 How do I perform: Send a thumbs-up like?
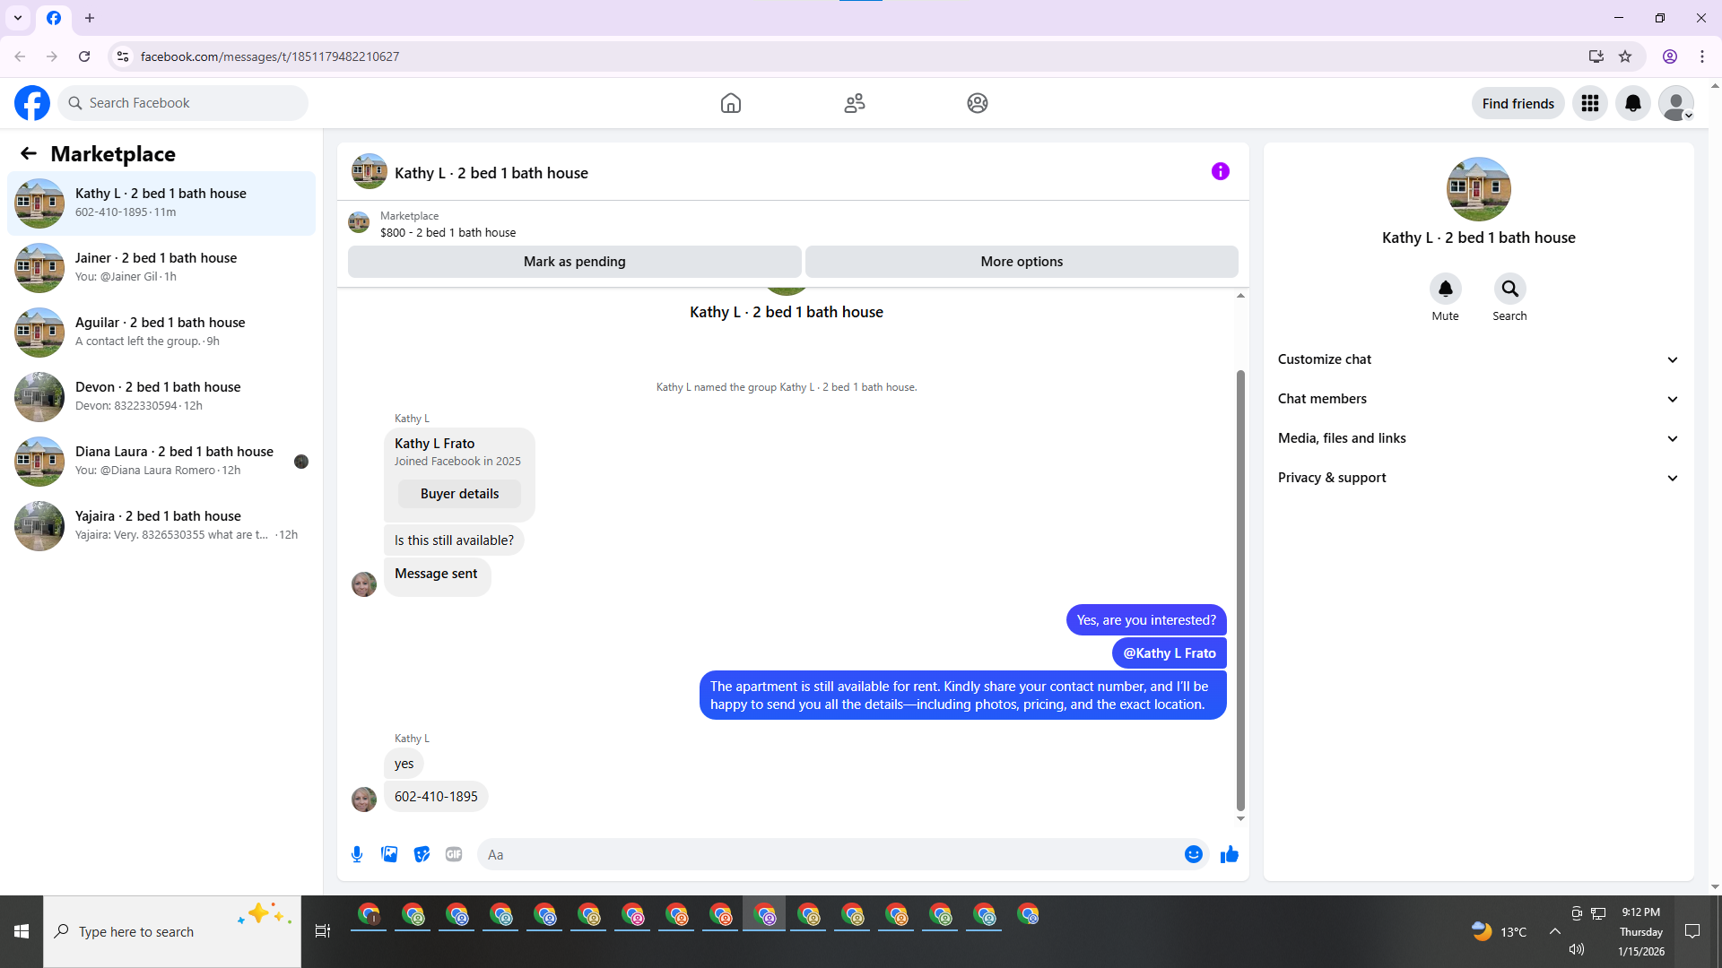point(1229,854)
